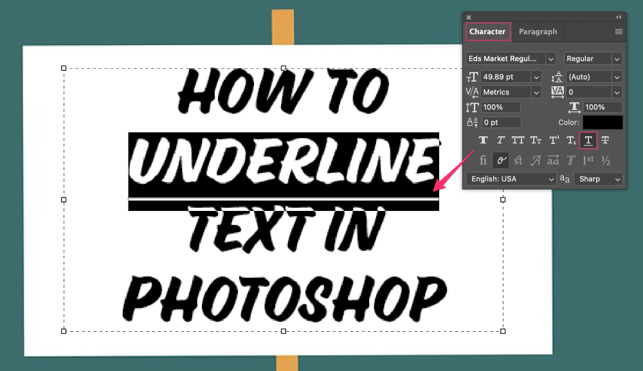This screenshot has height=371, width=643.
Task: Expand the font size dropdown arrow
Action: 536,77
